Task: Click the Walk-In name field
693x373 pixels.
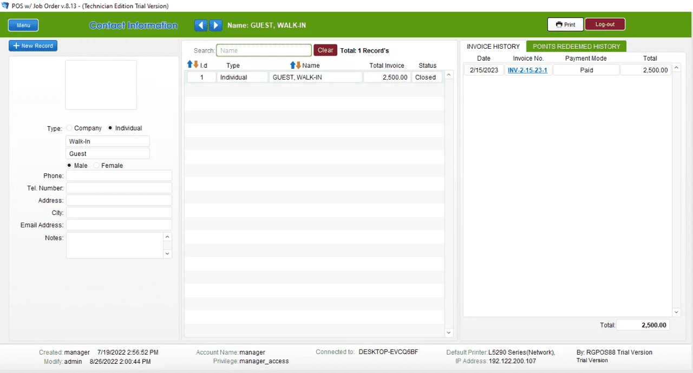Action: (x=108, y=141)
